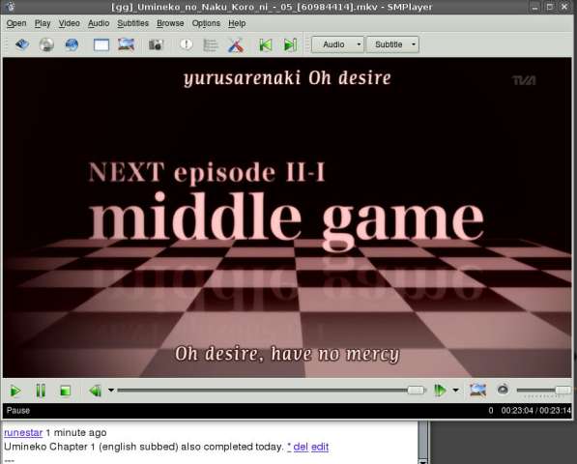Open disc icon in toolbar
This screenshot has height=464, width=577.
(46, 44)
